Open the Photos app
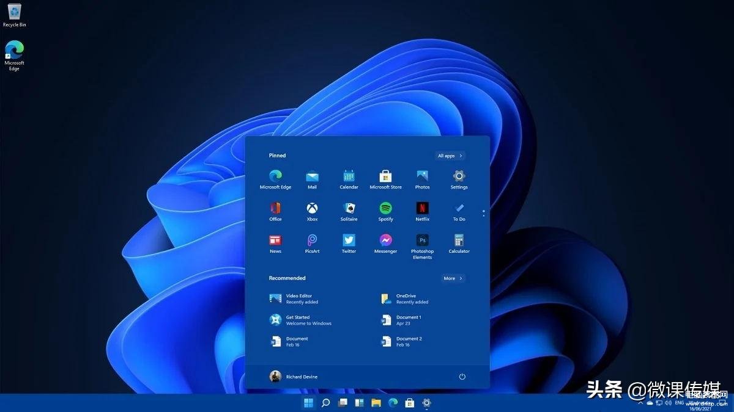Viewport: 734px width, 412px height. (422, 179)
